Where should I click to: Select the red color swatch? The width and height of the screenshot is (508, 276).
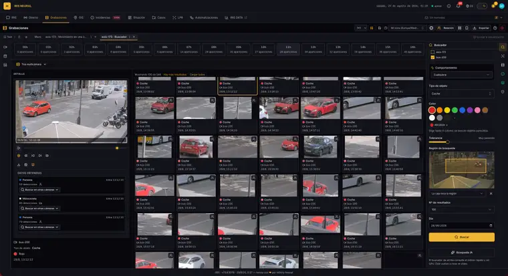(432, 110)
